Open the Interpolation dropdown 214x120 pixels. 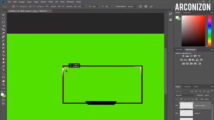point(132,7)
